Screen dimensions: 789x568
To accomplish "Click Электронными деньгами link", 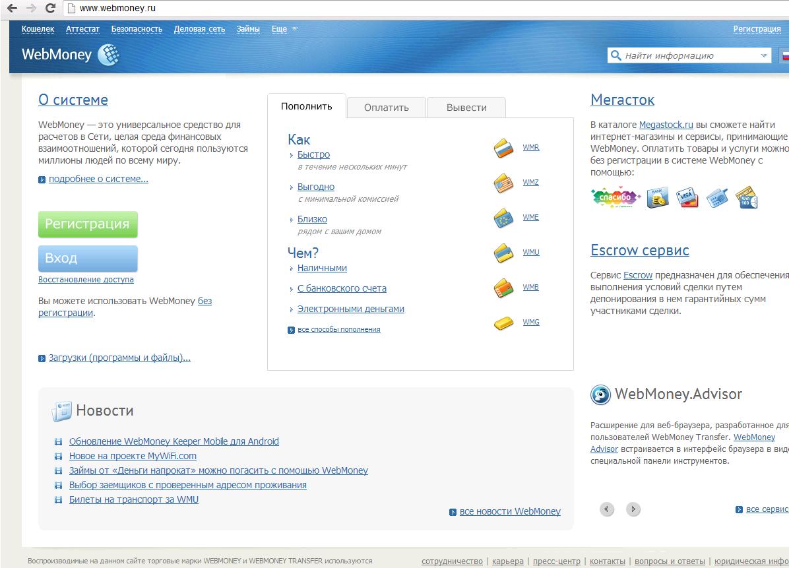I will point(351,309).
